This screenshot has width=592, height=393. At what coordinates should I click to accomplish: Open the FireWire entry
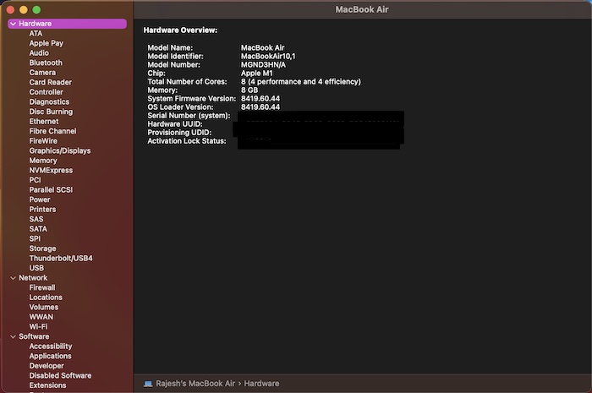tap(43, 141)
